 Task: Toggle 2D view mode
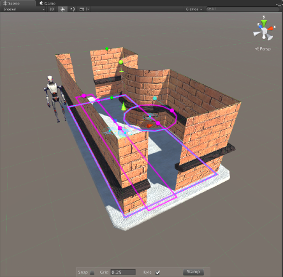52,9
